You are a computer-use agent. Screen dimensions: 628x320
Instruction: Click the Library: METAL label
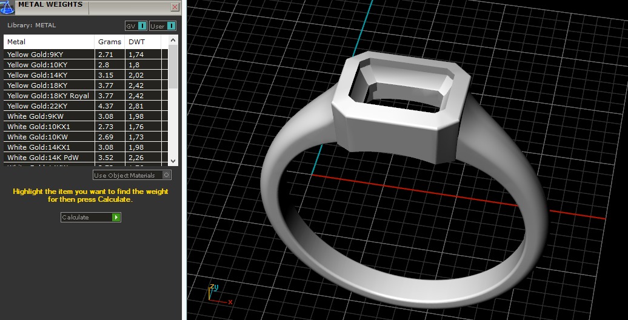32,25
